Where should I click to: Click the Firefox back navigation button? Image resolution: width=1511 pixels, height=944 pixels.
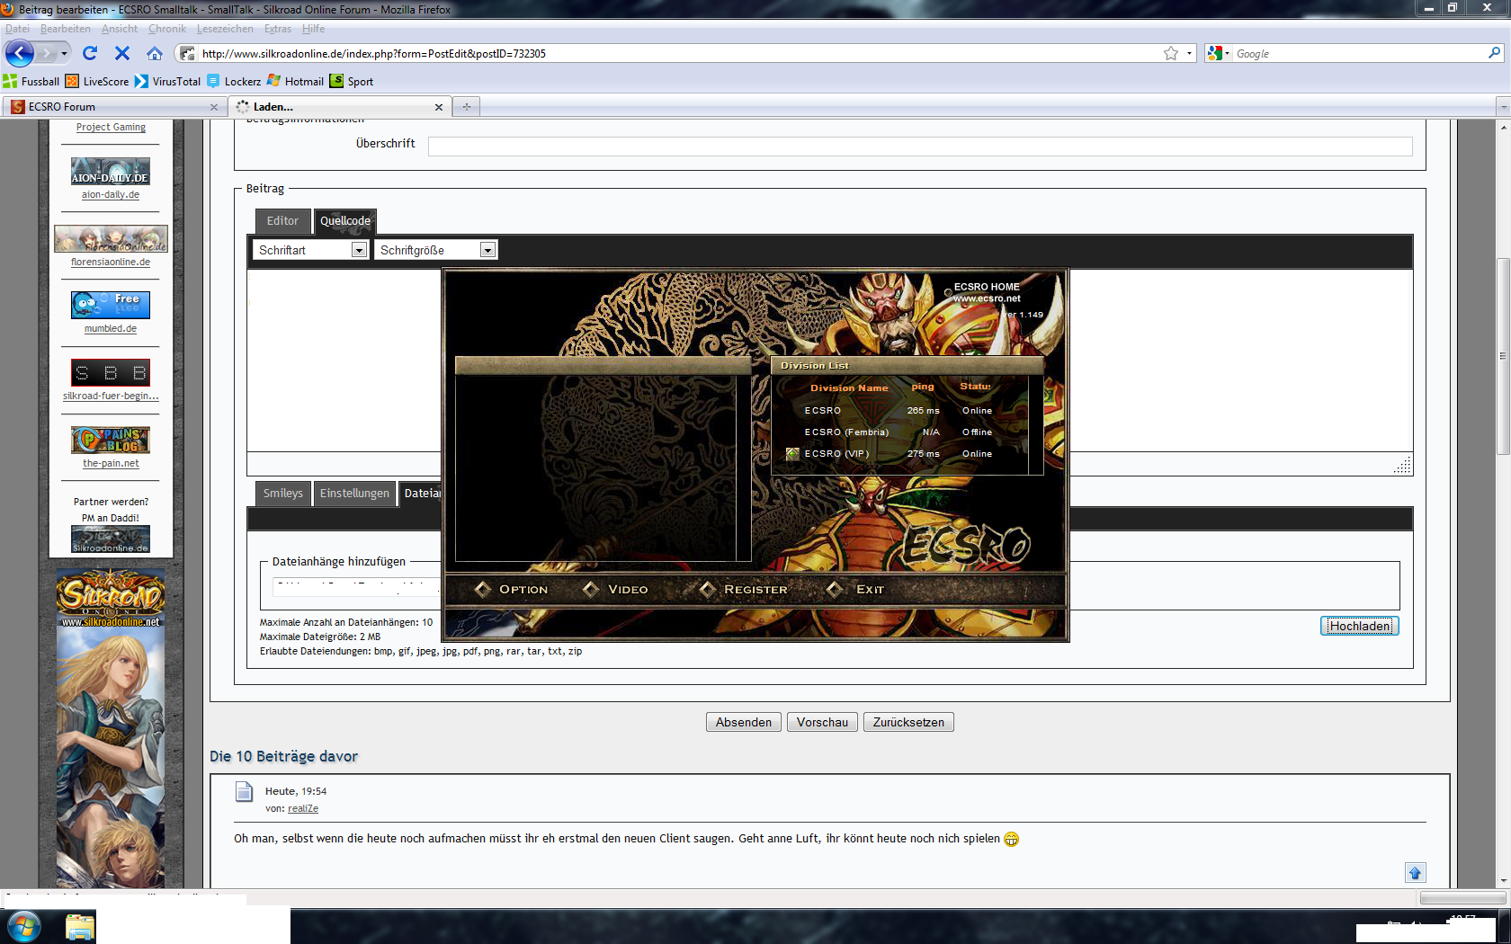point(19,54)
